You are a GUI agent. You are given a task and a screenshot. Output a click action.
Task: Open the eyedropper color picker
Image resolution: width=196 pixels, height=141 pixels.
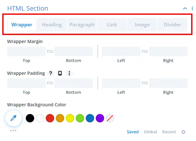coord(14,118)
